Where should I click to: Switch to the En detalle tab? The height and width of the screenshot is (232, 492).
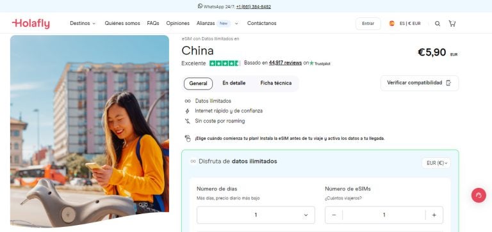234,83
